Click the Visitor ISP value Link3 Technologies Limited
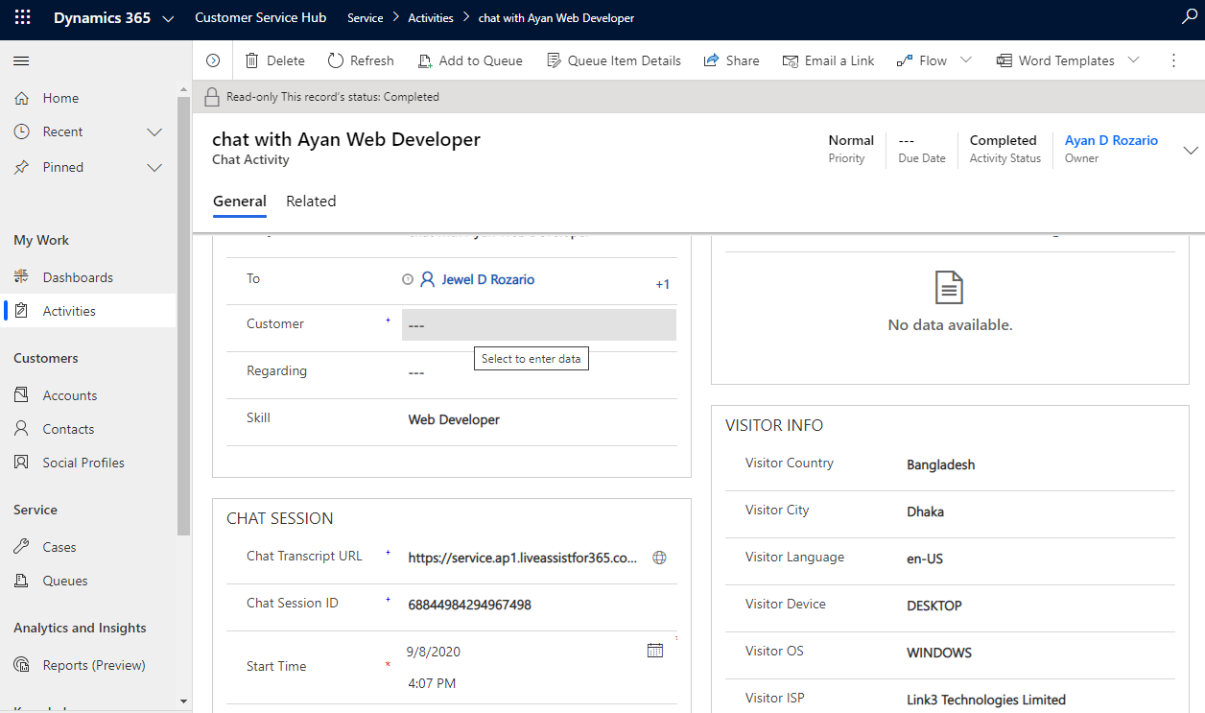The width and height of the screenshot is (1205, 713). (986, 700)
